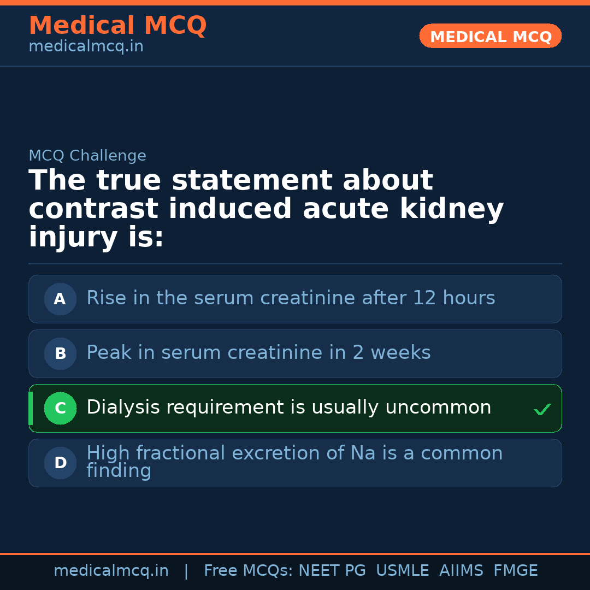Click the question text about contrast induced kidney injury

pyautogui.click(x=266, y=209)
